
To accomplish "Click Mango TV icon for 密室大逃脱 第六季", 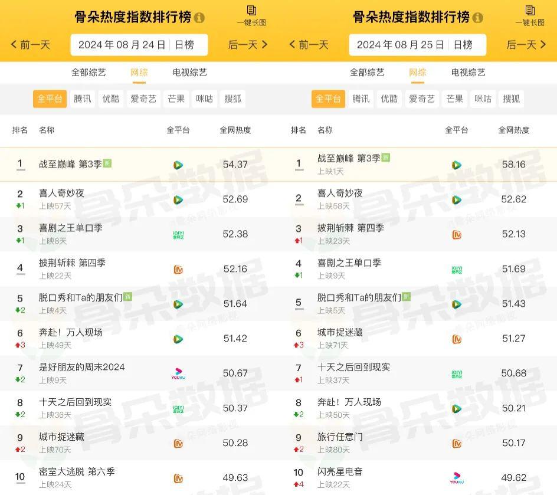I will [178, 478].
